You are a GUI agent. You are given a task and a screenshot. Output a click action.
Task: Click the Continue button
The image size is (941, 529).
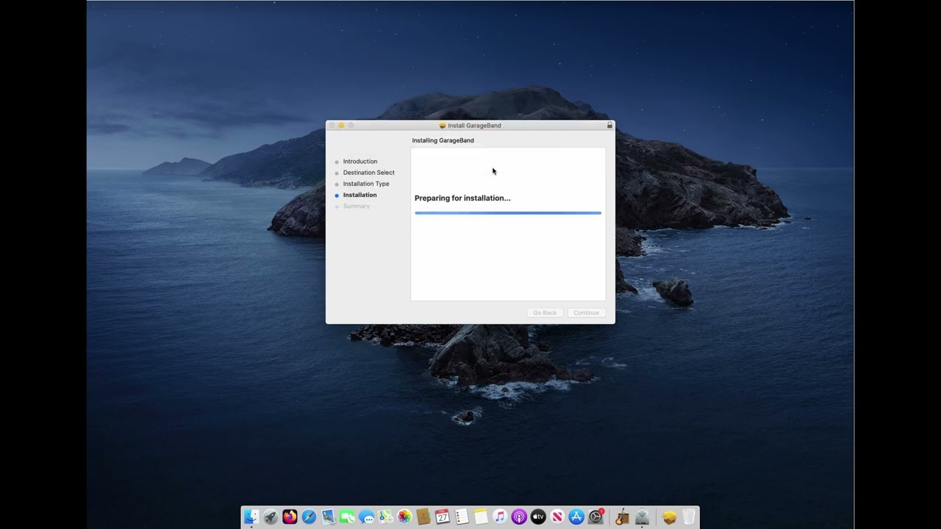click(586, 313)
